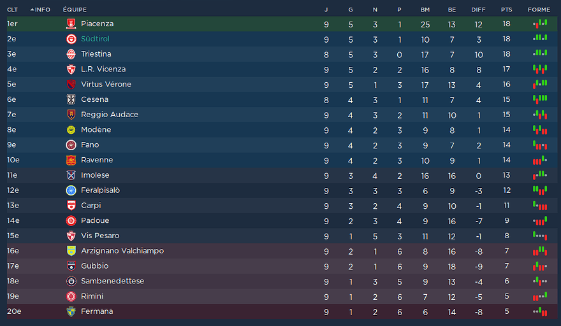Select the Reggio Audace team name
The height and width of the screenshot is (326, 561).
(110, 115)
